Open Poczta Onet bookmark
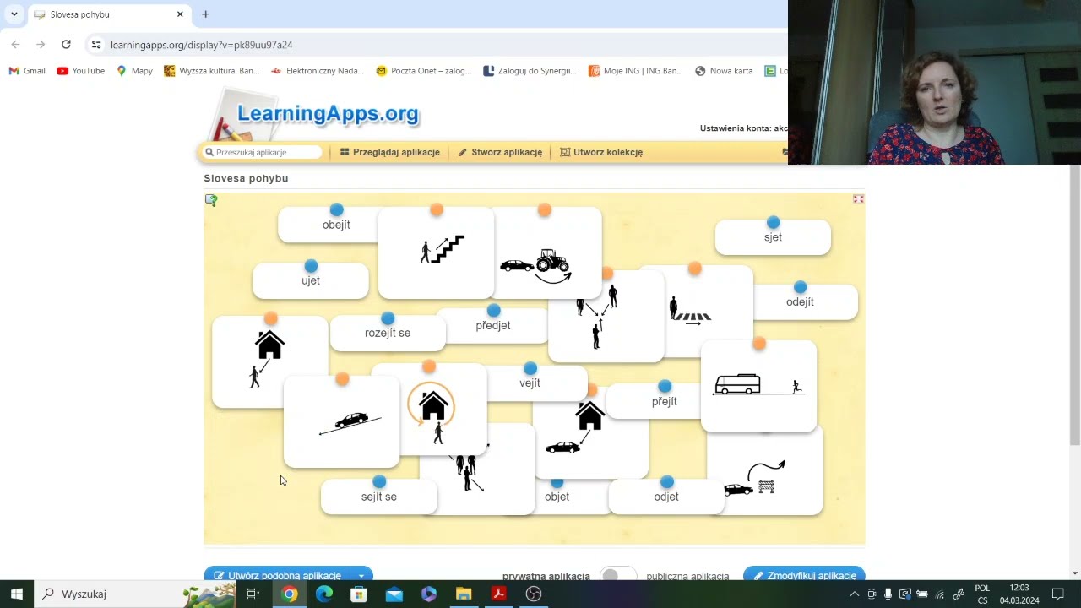Viewport: 1081px width, 608px height. 424,71
